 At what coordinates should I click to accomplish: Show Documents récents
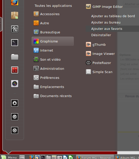click(x=53, y=96)
